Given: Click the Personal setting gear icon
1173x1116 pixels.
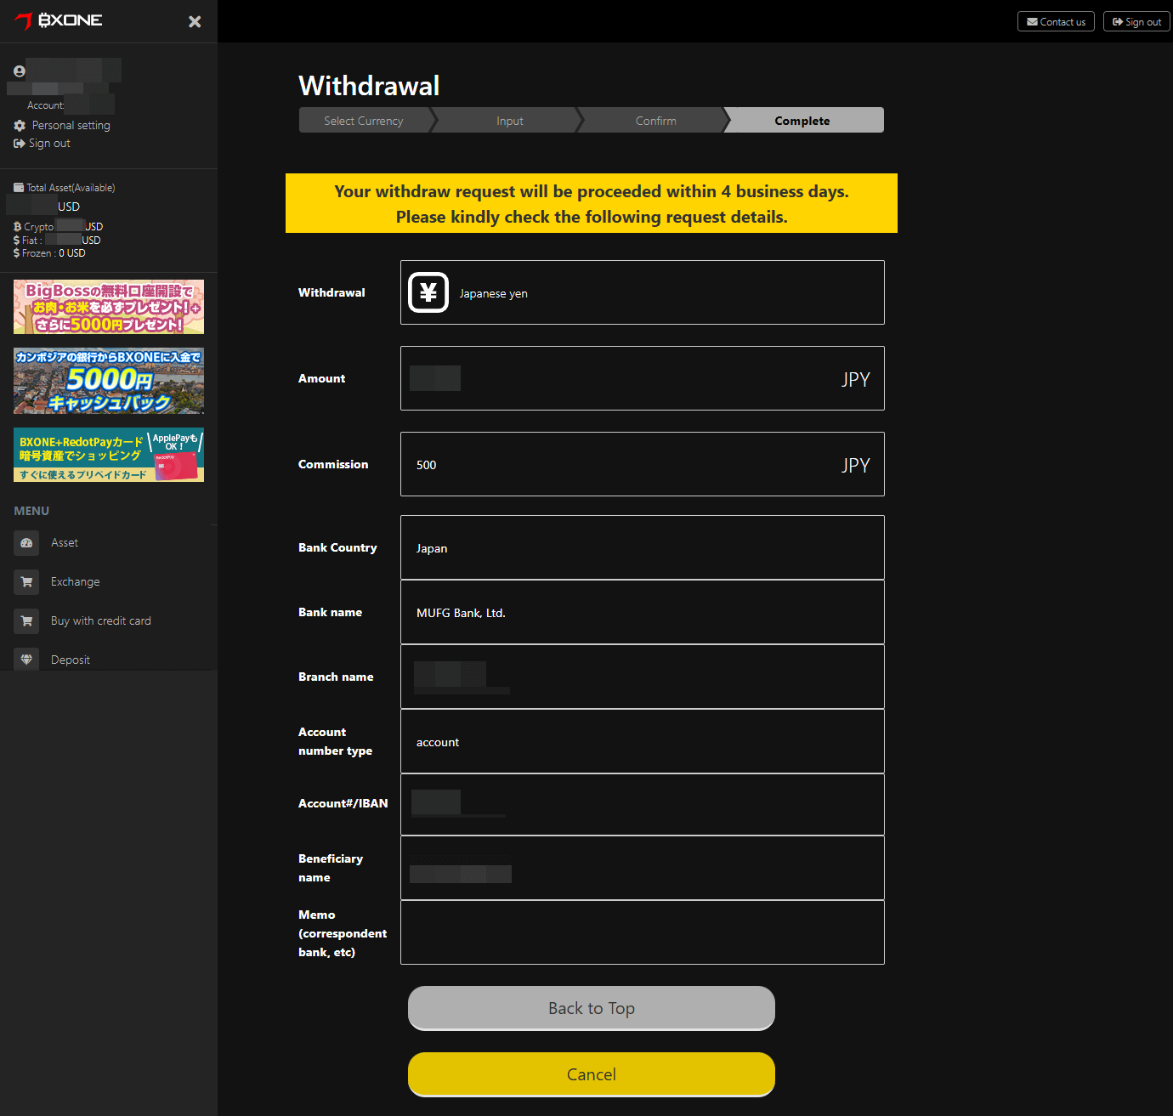Looking at the screenshot, I should [20, 125].
